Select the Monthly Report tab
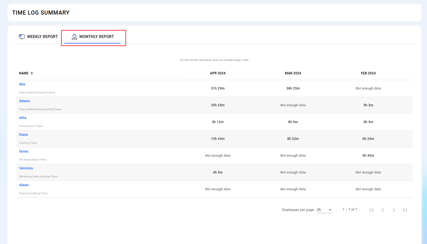The image size is (427, 244). tap(93, 37)
